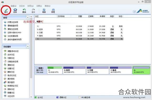Click the 重做 (Redo) toolbar icon
The width and height of the screenshot is (152, 100).
33,11
